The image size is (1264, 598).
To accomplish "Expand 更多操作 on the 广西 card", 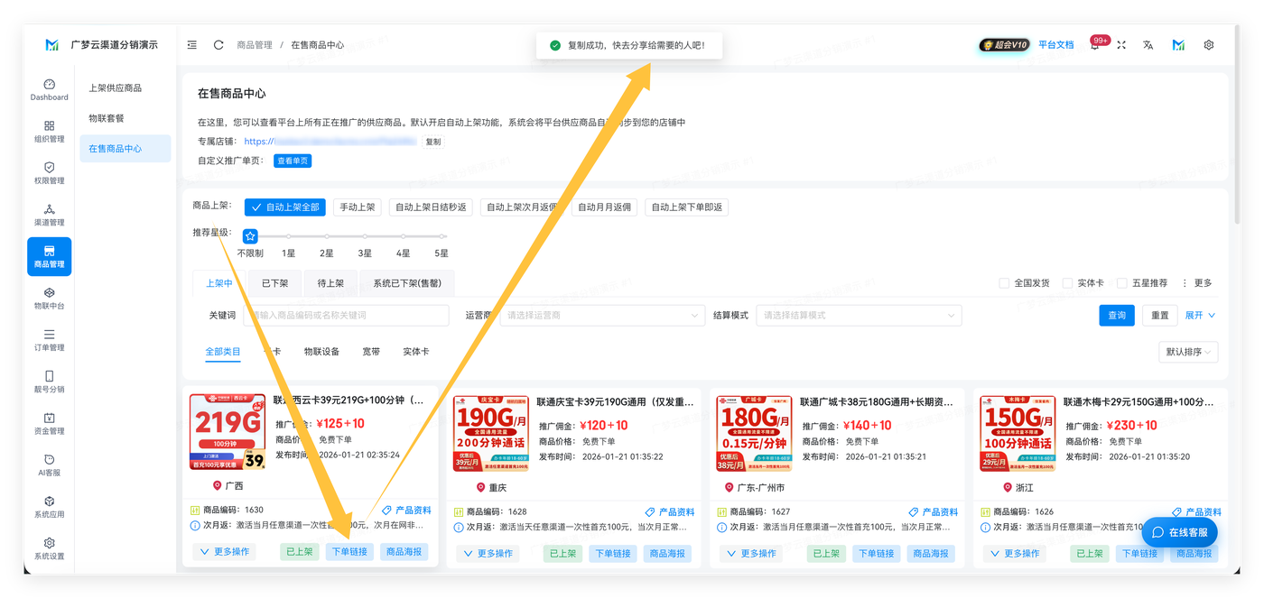I will coord(223,552).
